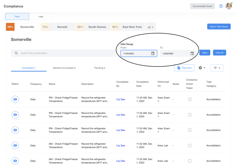Click the Frequency column header

pos(36,84)
